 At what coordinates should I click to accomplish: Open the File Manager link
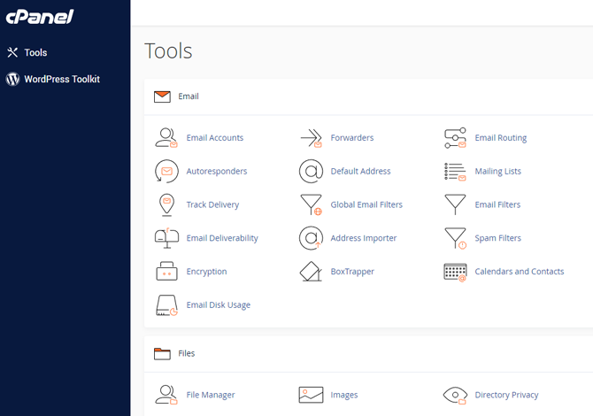(211, 395)
